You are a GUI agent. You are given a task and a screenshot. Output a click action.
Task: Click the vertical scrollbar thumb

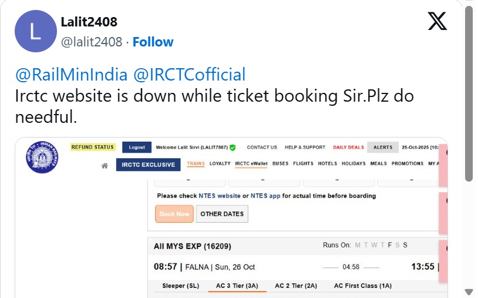click(469, 94)
